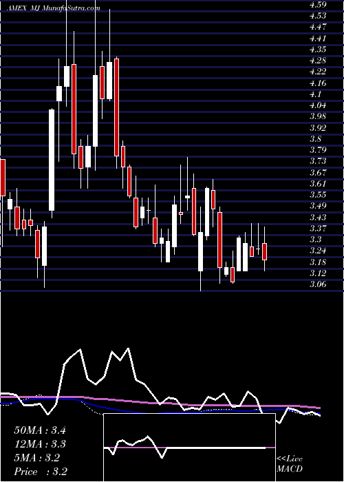The width and height of the screenshot is (344, 482).
Task: Click the 4.59 price axis label
Action: pos(318,4)
